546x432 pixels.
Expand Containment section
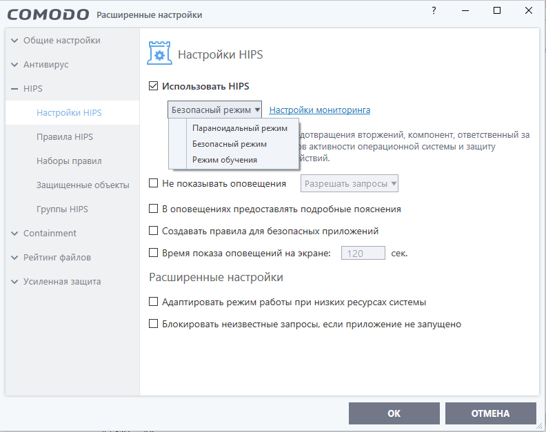click(x=14, y=234)
